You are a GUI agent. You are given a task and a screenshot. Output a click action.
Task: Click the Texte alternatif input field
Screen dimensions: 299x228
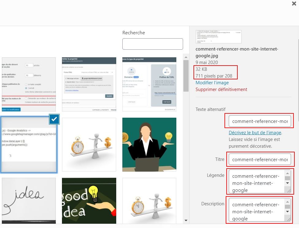[x=260, y=121]
